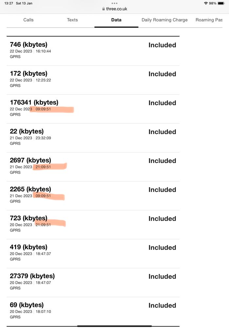Viewport: 229px width, 329px height.
Task: Select the 176341 (kbytes) usage entry
Action: click(34, 102)
